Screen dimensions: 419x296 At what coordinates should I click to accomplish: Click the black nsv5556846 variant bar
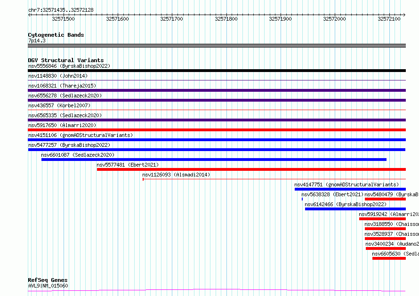pyautogui.click(x=217, y=71)
